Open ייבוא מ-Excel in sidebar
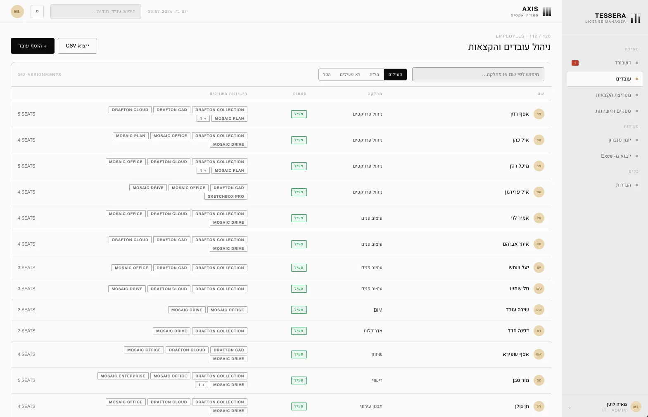Viewport: 648px width, 417px height. pyautogui.click(x=605, y=156)
